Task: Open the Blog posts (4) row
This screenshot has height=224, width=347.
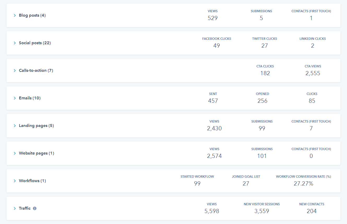Action: click(32, 15)
